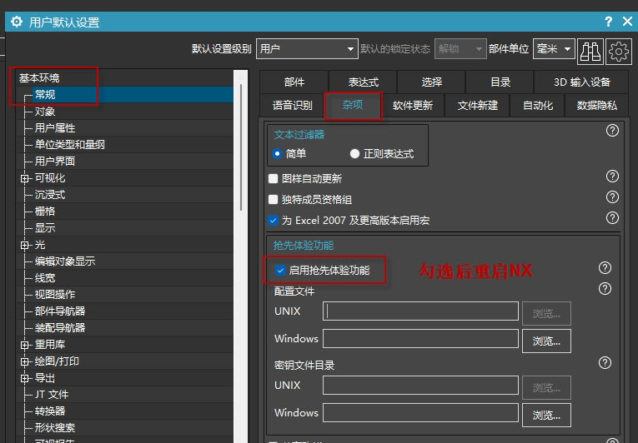Click 配置文件 Windows text field
The height and width of the screenshot is (443, 638).
(420, 339)
